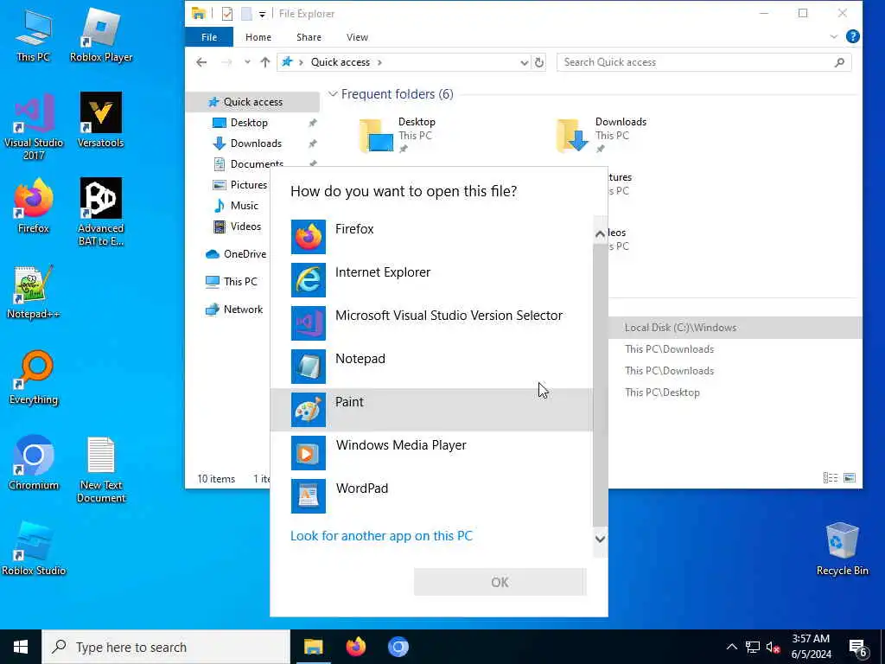This screenshot has width=885, height=664.
Task: Select the Firefox desktop shortcut
Action: (x=34, y=206)
